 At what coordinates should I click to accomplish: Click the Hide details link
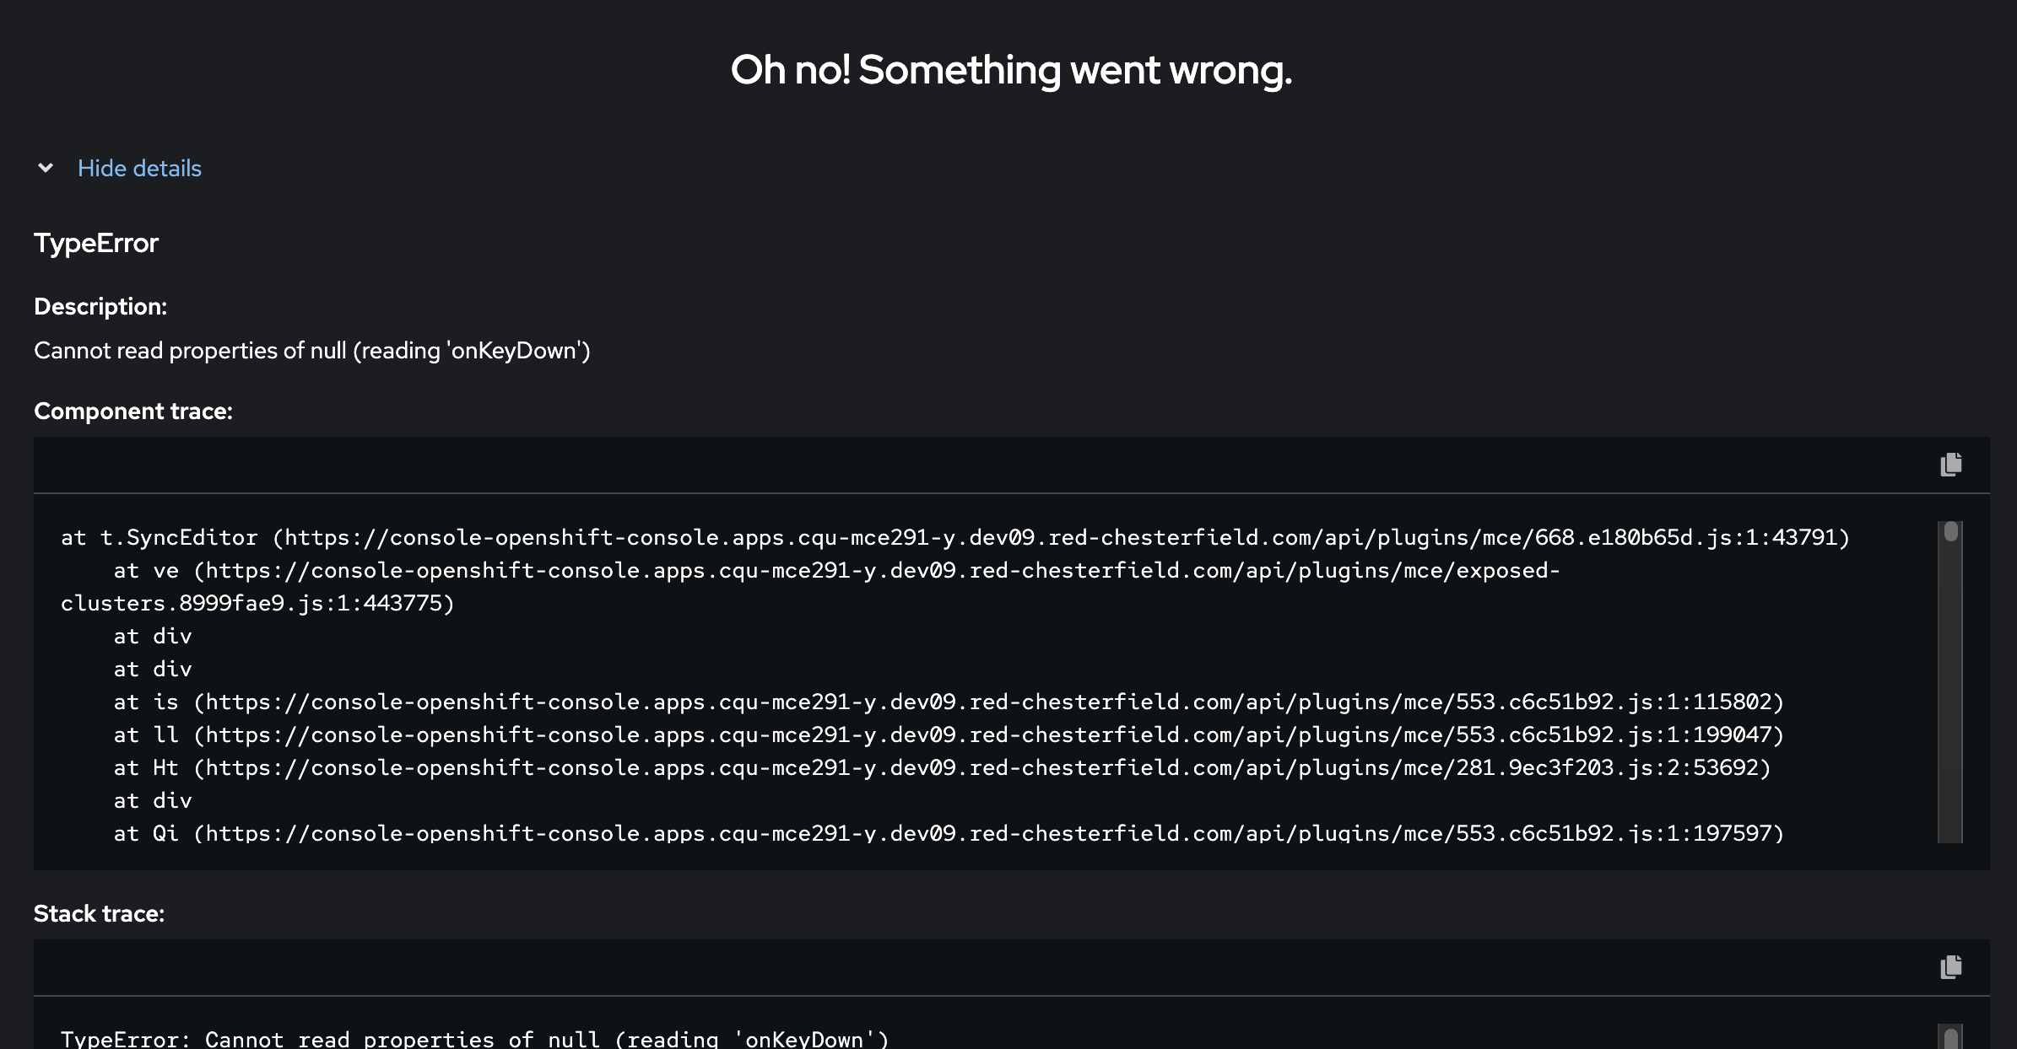(x=139, y=169)
